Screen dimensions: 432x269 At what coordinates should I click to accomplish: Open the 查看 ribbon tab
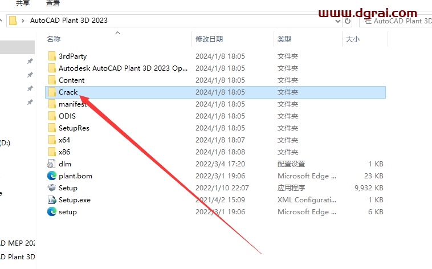[x=53, y=3]
